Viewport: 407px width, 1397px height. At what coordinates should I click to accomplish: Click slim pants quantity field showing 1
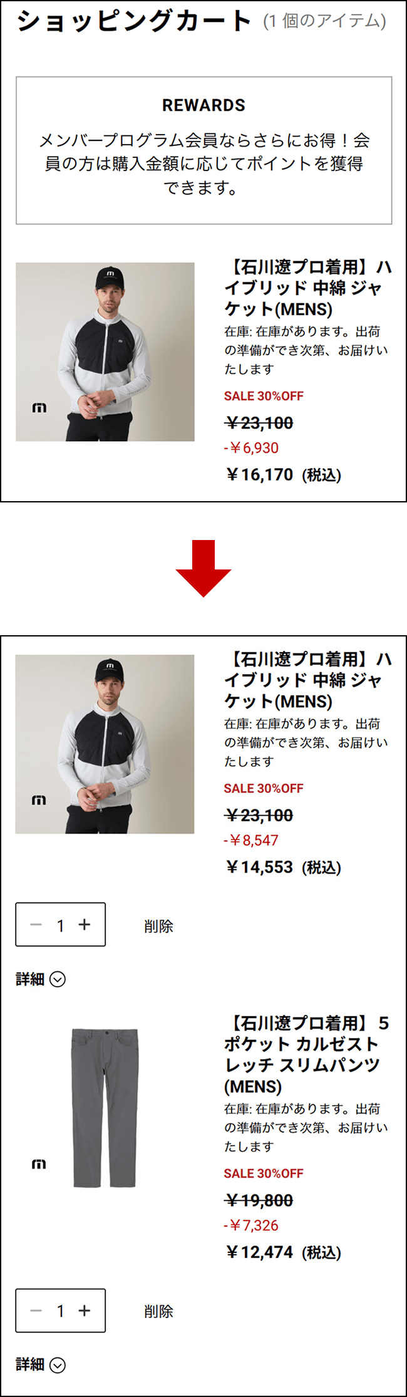click(x=61, y=1311)
